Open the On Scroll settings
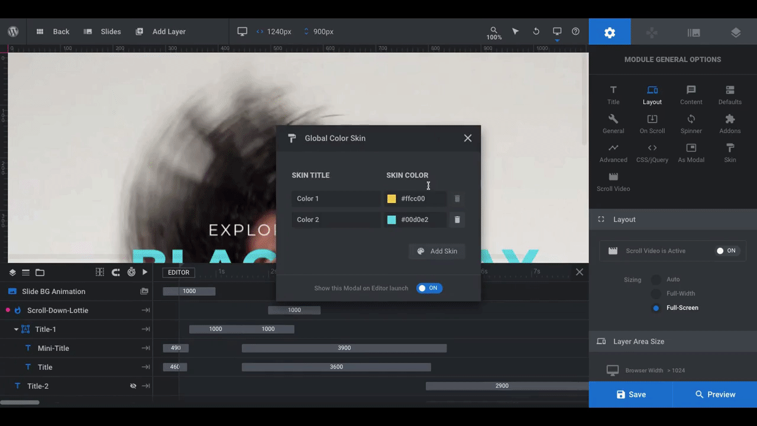The height and width of the screenshot is (426, 757). pyautogui.click(x=652, y=124)
